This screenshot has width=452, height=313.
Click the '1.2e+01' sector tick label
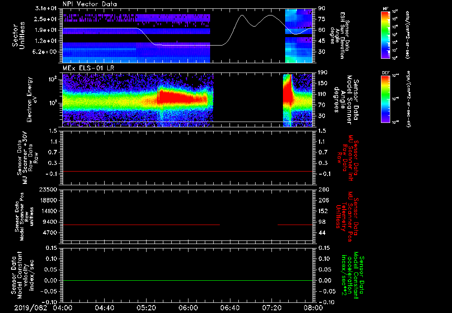pos(45,41)
